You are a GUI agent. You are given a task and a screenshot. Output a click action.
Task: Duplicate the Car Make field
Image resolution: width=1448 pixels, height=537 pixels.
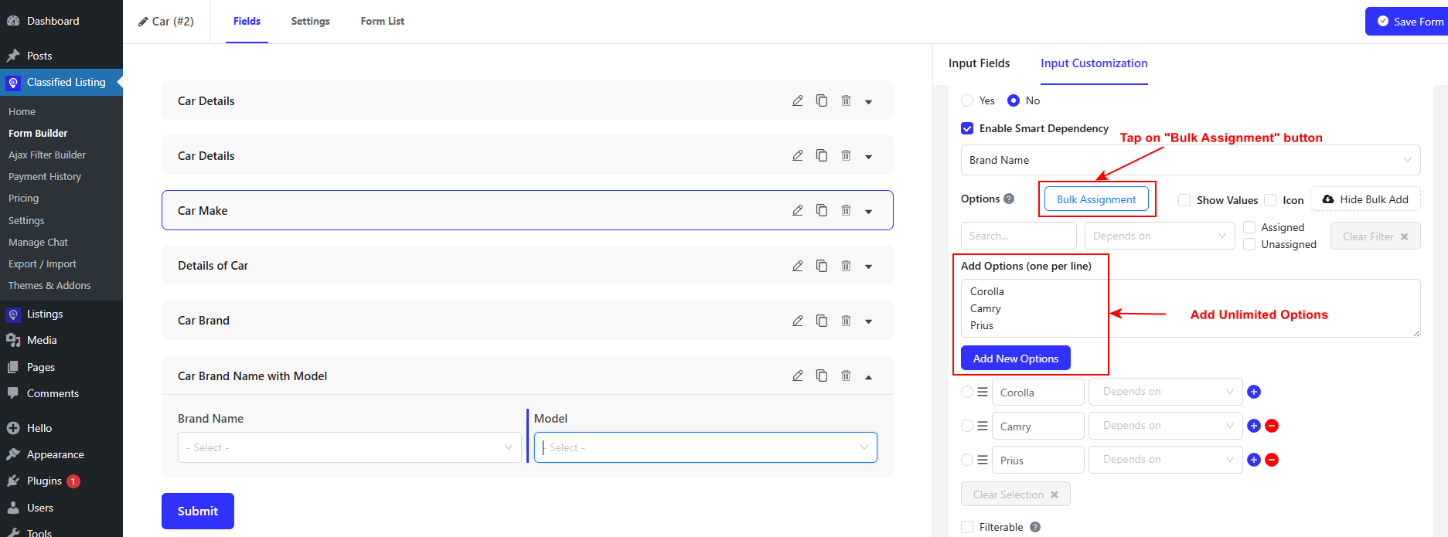[822, 210]
